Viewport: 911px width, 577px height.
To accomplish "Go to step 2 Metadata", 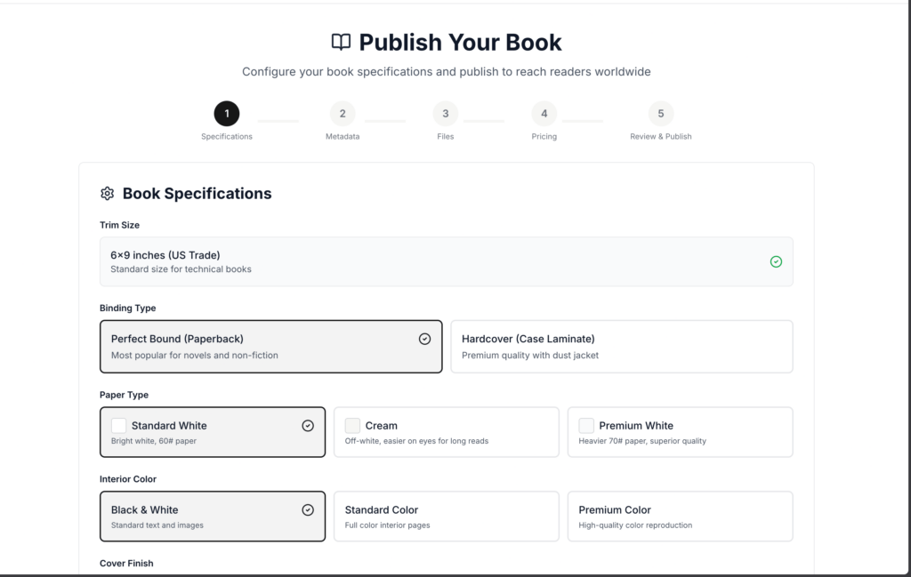I will click(342, 114).
